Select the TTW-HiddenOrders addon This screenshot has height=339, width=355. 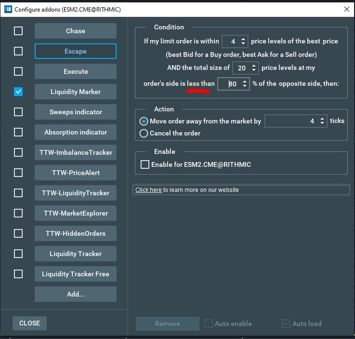coord(76,233)
